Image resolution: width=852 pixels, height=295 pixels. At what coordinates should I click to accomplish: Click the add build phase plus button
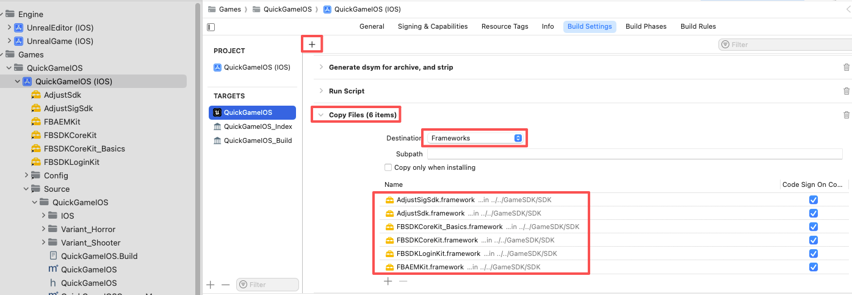pos(312,45)
